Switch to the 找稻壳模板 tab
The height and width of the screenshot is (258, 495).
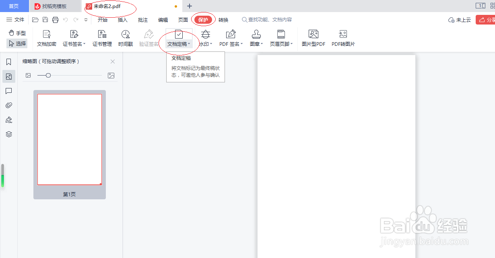55,6
